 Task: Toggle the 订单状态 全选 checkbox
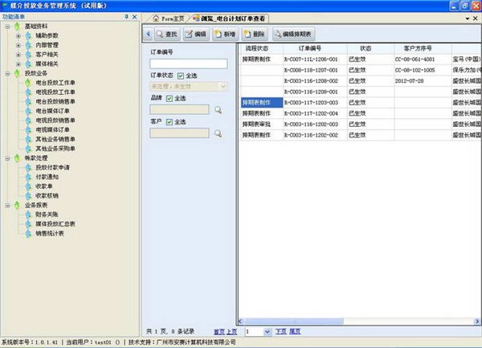[181, 76]
